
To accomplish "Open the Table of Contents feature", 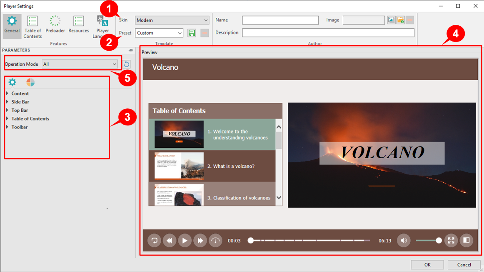I will (32, 27).
